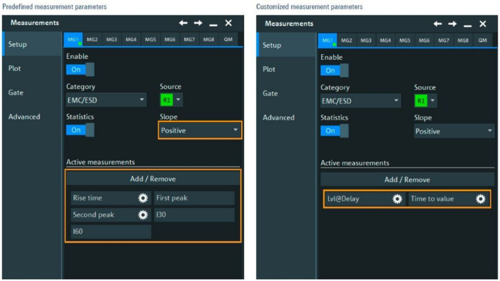Expand the Slope dropdown in the right panel
Screen dimensions: 500x281
454,131
